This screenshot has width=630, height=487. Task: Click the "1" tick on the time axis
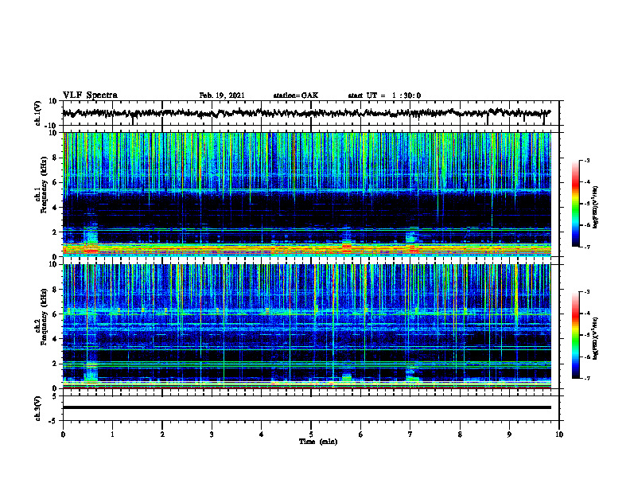coord(112,434)
